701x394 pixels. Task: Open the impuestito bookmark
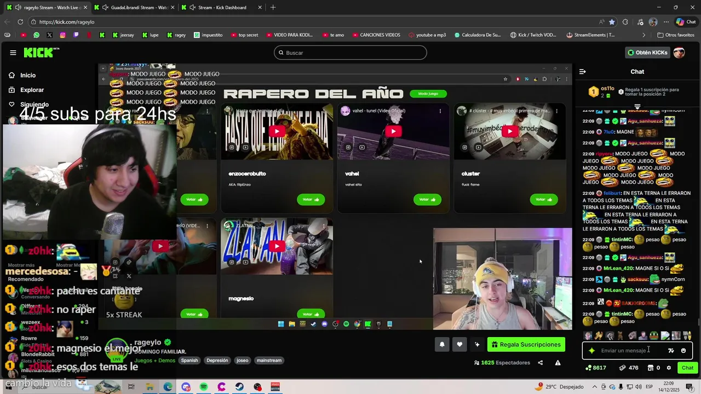208,35
